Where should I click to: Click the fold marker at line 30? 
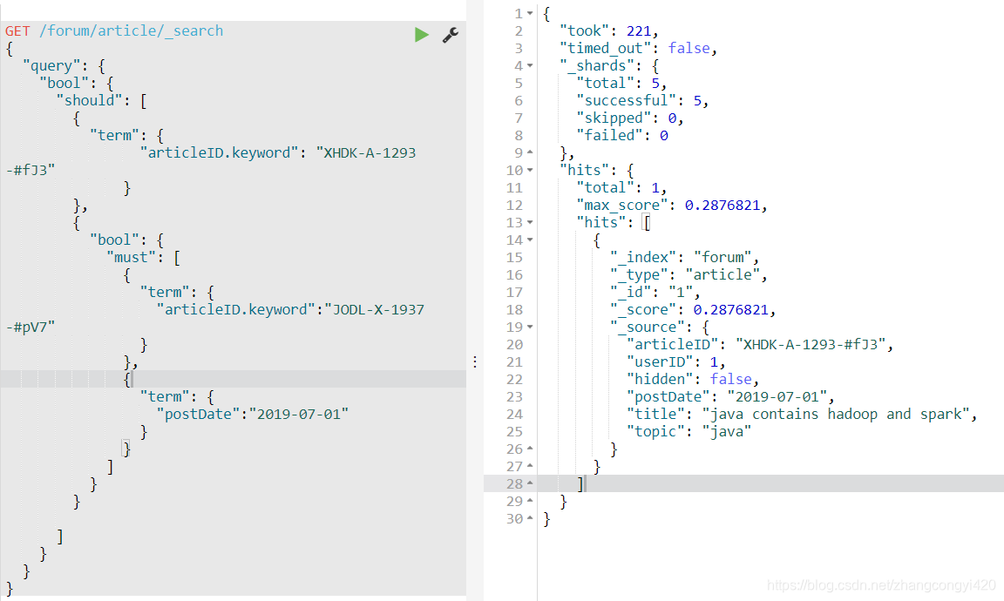(528, 518)
